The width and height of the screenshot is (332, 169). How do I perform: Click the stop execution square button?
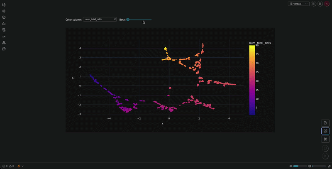click(325, 148)
